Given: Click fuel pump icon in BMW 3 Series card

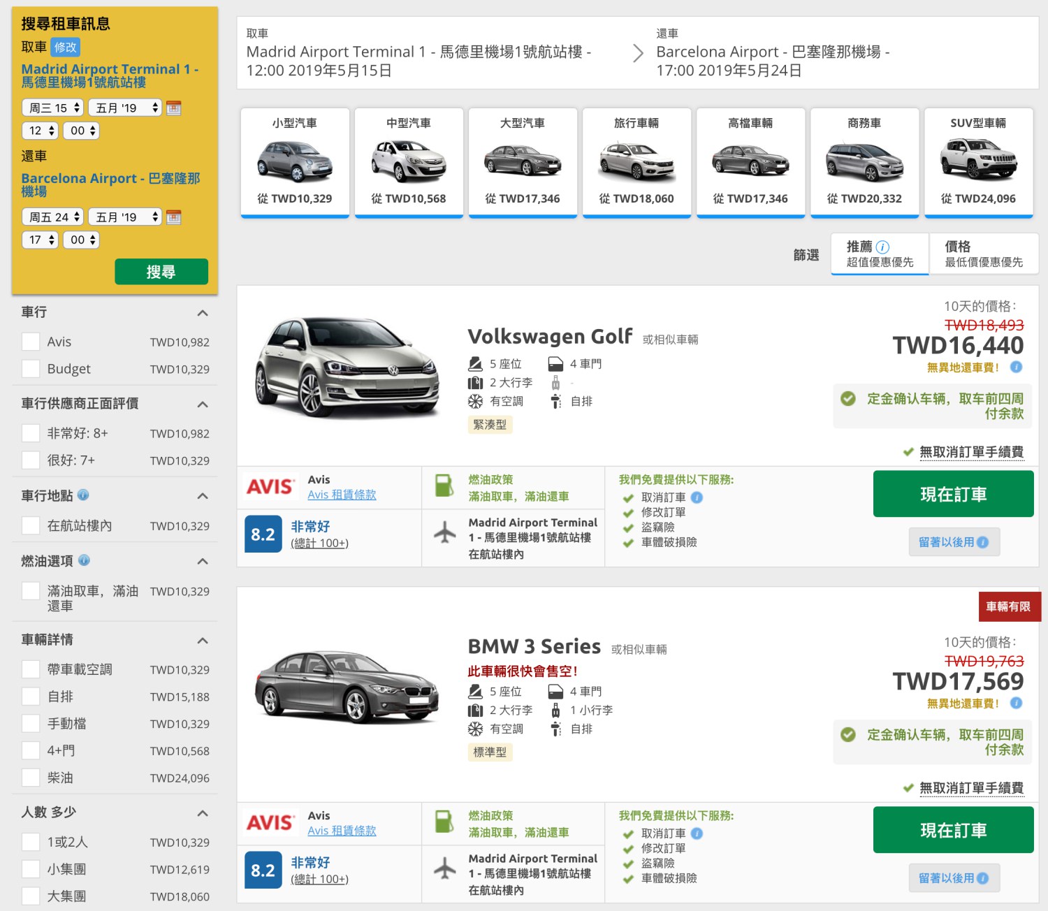Looking at the screenshot, I should pos(444,822).
